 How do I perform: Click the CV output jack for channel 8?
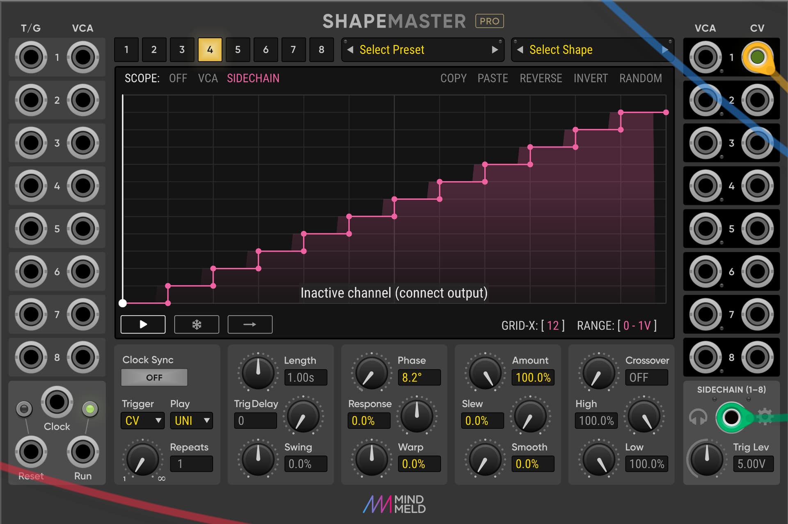point(757,357)
